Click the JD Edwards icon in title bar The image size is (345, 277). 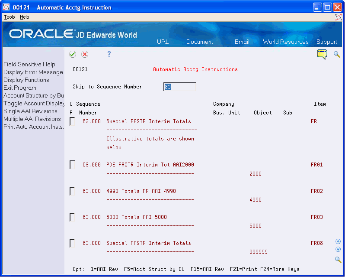(6, 7)
